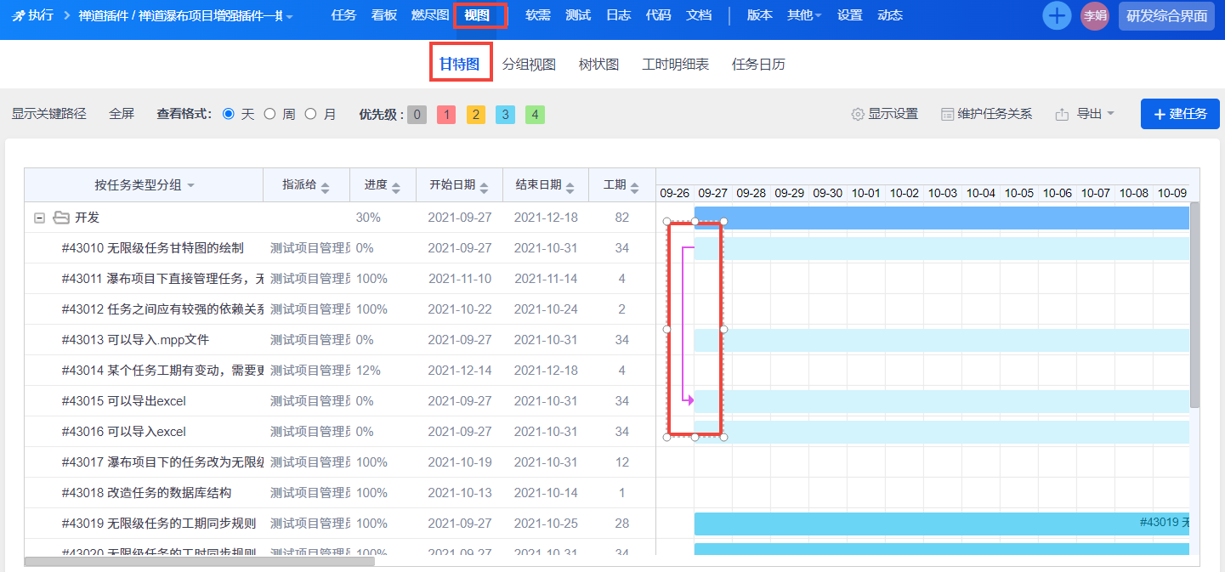Image resolution: width=1225 pixels, height=572 pixels.
Task: Click the 导出 export icon
Action: 1062,114
